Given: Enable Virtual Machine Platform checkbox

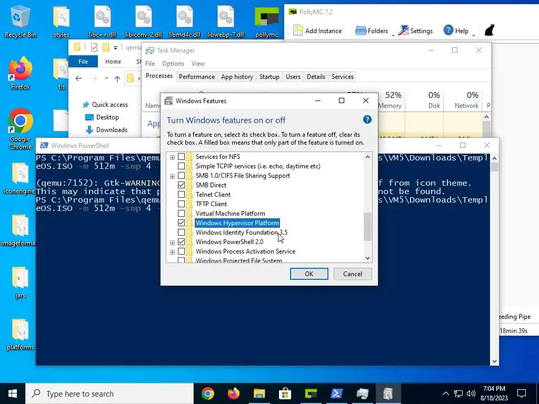Looking at the screenshot, I should 181,214.
